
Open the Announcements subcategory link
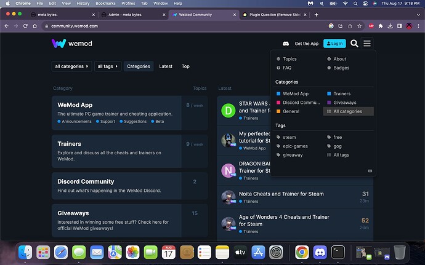(x=75, y=122)
